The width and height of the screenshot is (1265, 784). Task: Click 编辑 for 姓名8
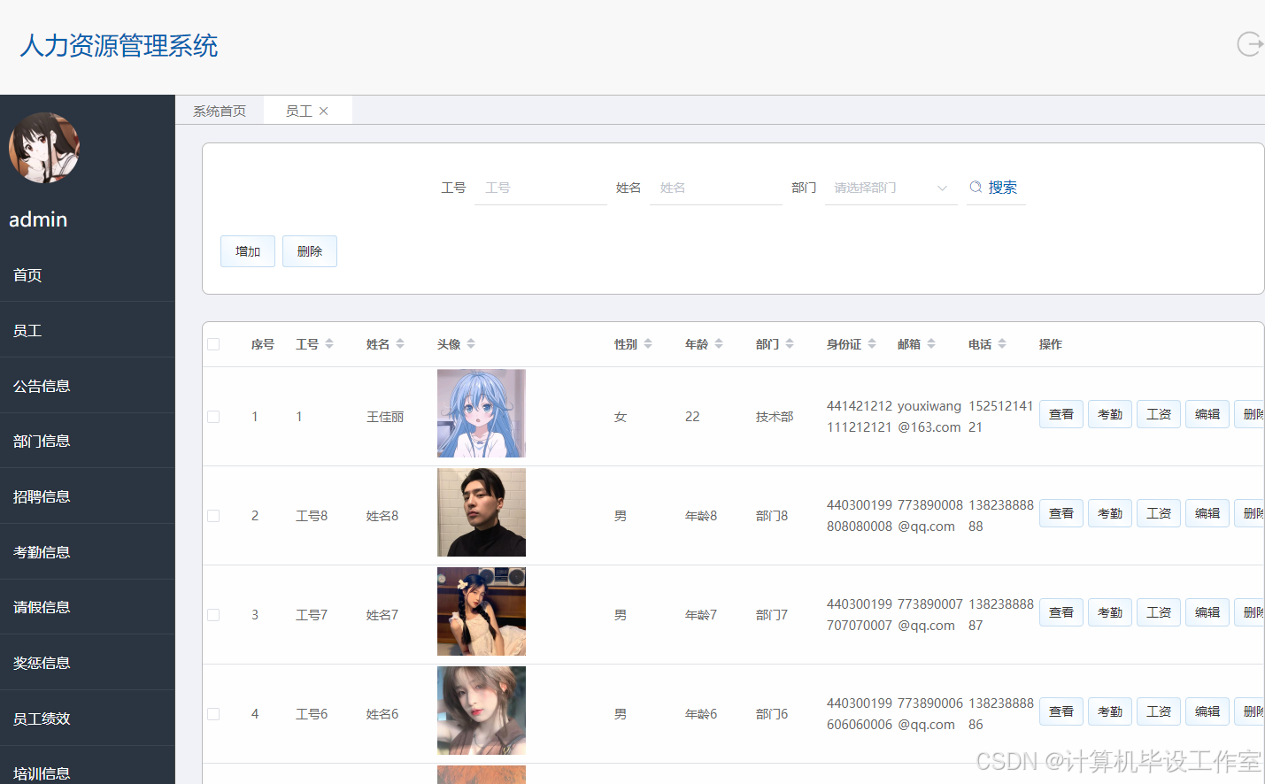pos(1207,513)
